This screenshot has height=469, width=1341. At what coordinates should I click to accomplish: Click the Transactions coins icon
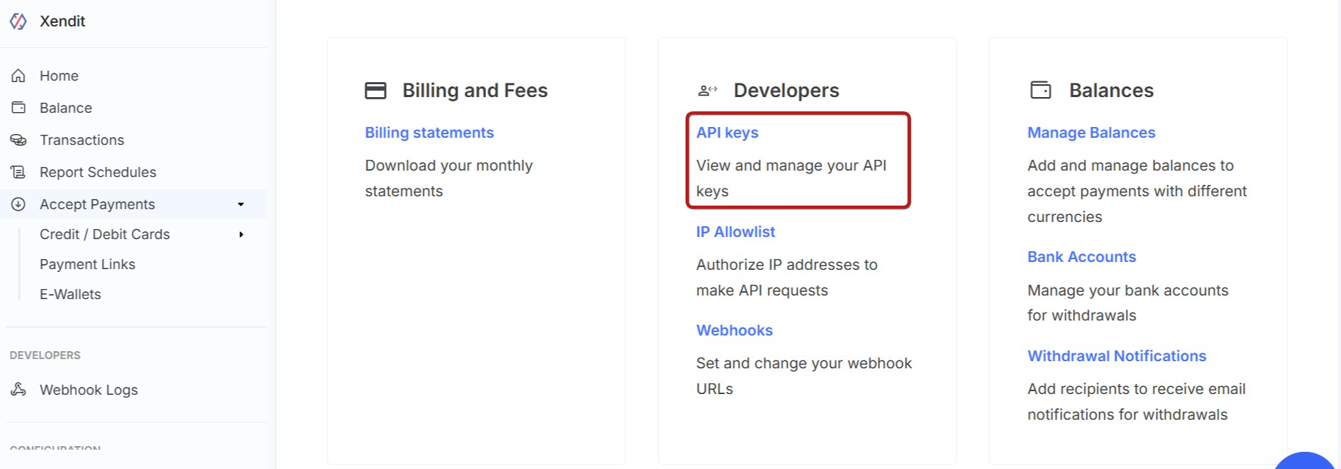[19, 140]
